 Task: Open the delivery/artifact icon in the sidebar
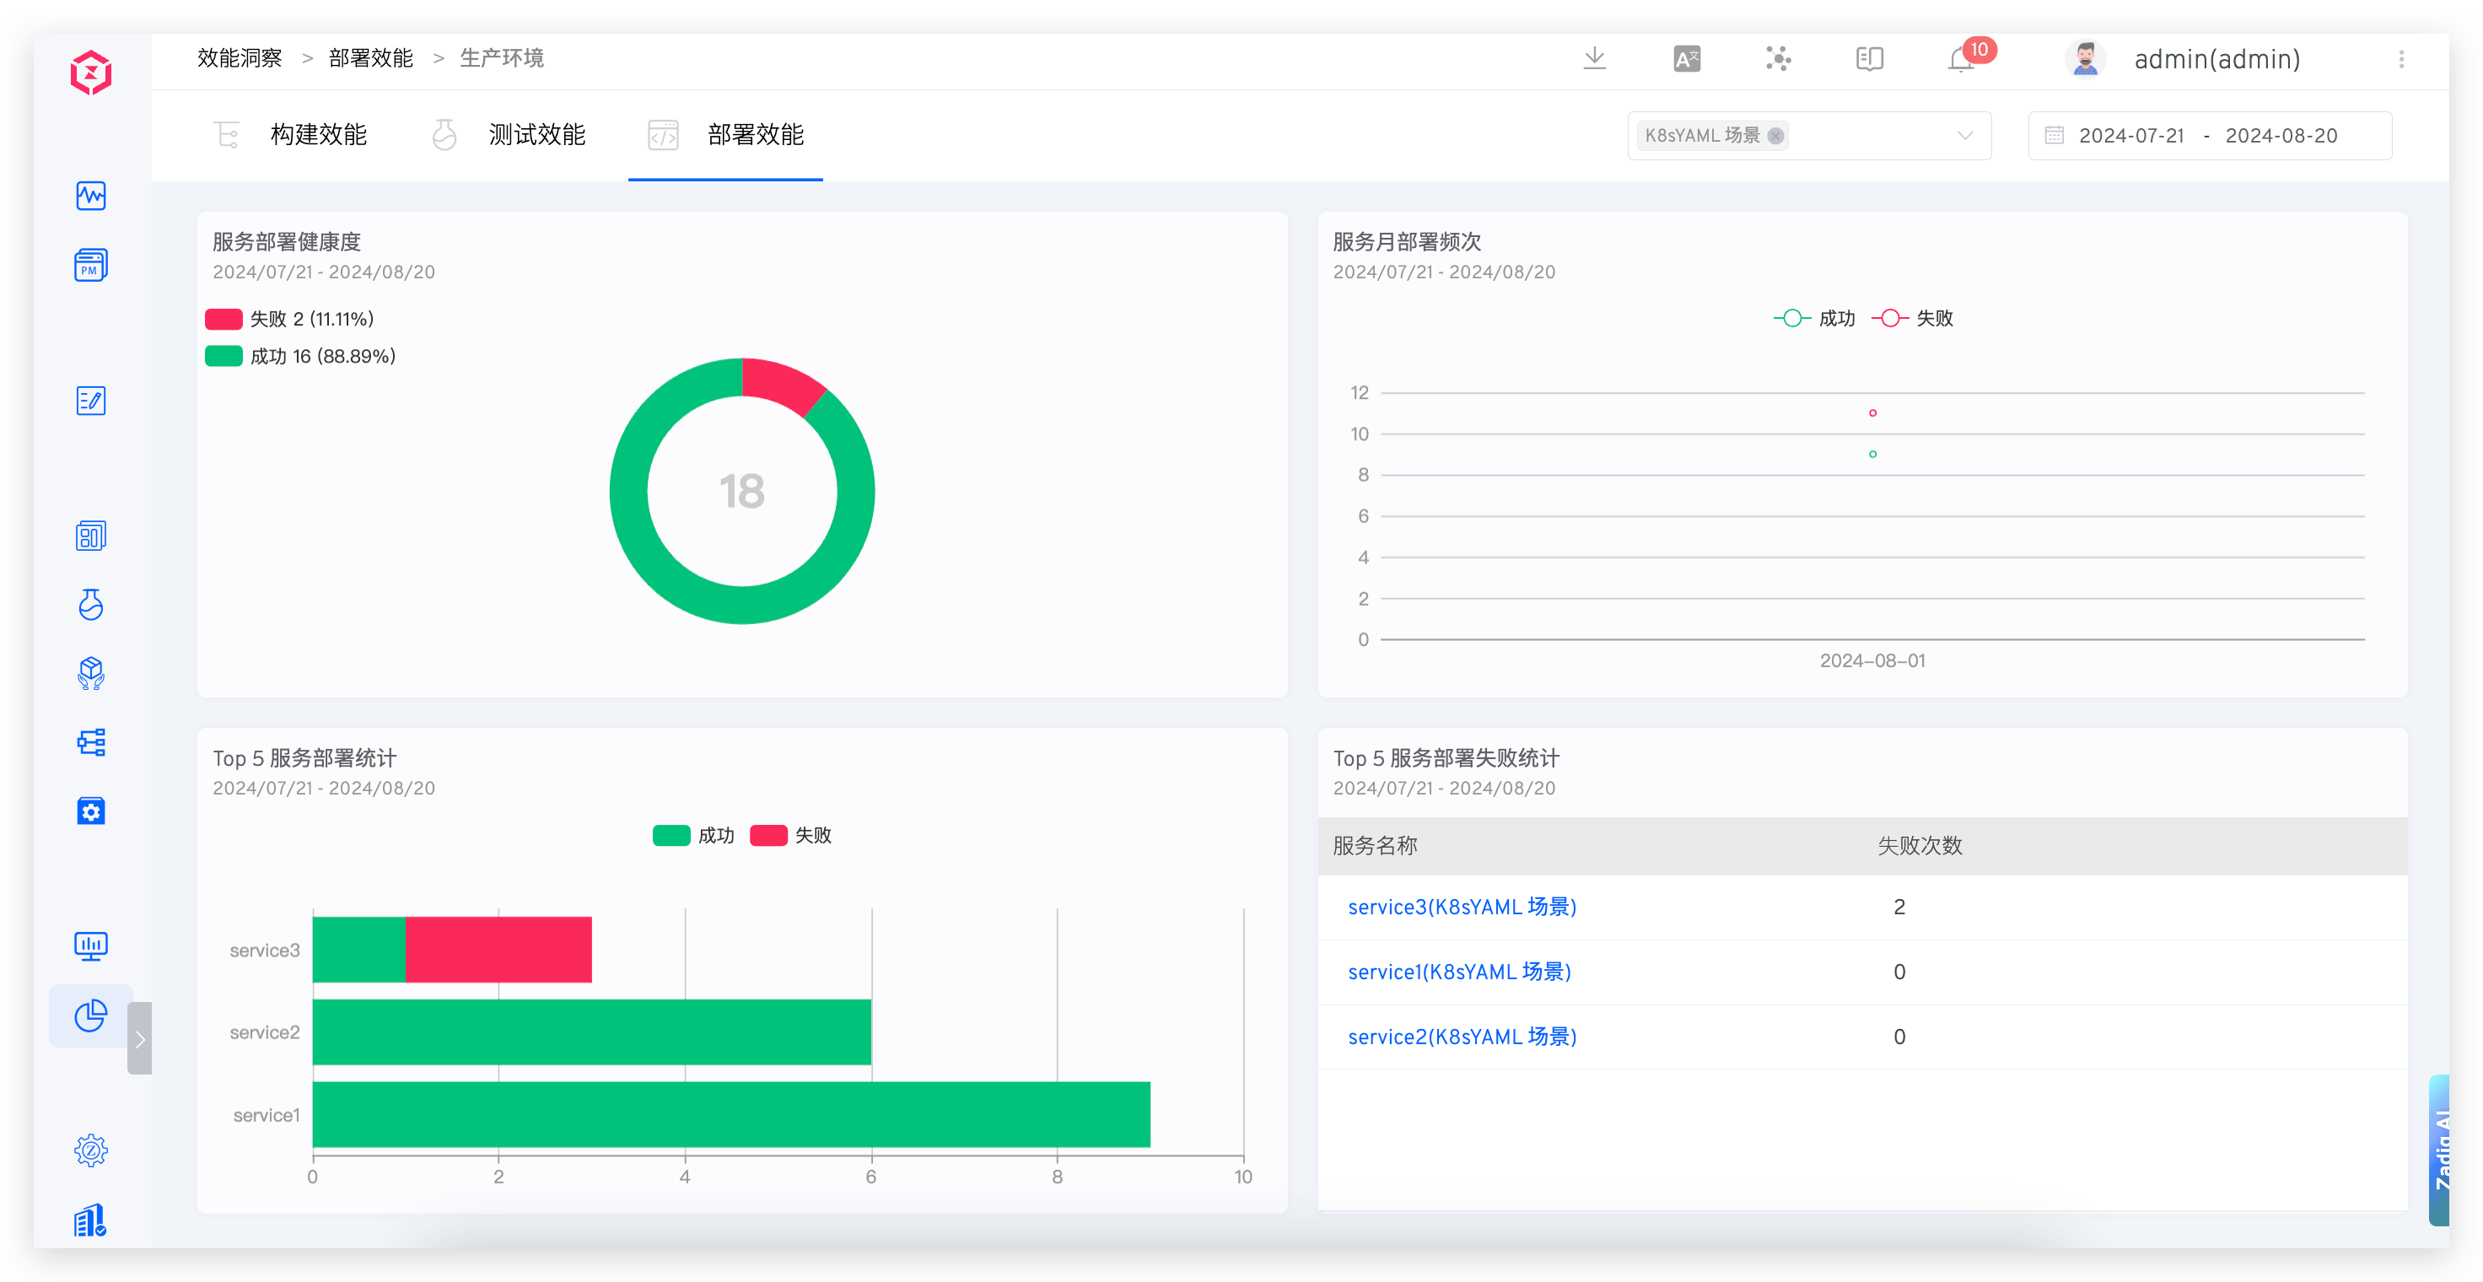(90, 673)
